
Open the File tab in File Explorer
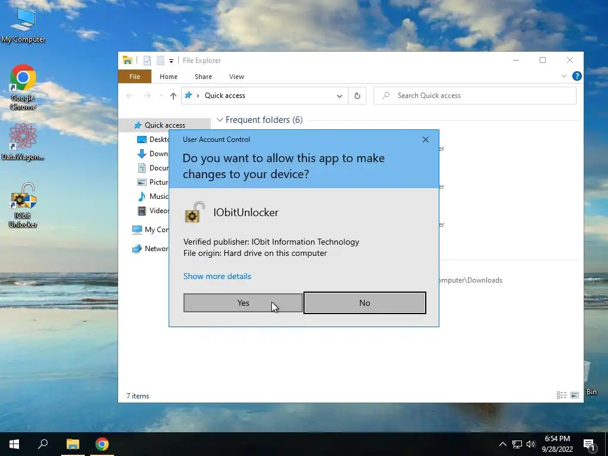click(x=135, y=77)
